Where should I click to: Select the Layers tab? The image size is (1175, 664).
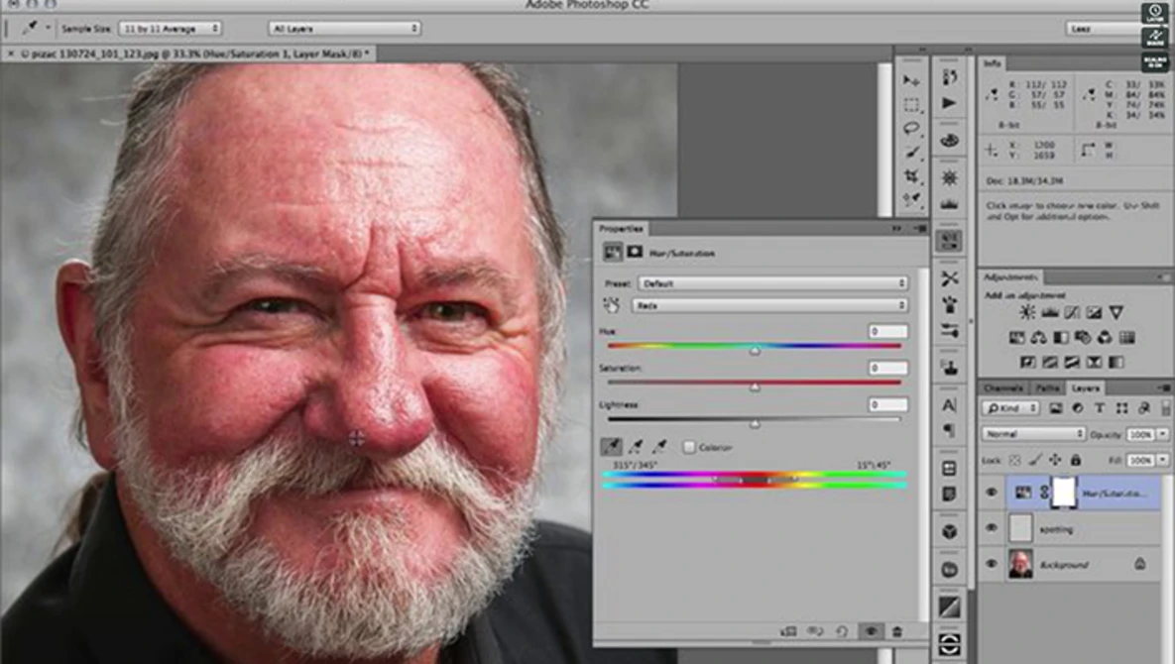1085,387
